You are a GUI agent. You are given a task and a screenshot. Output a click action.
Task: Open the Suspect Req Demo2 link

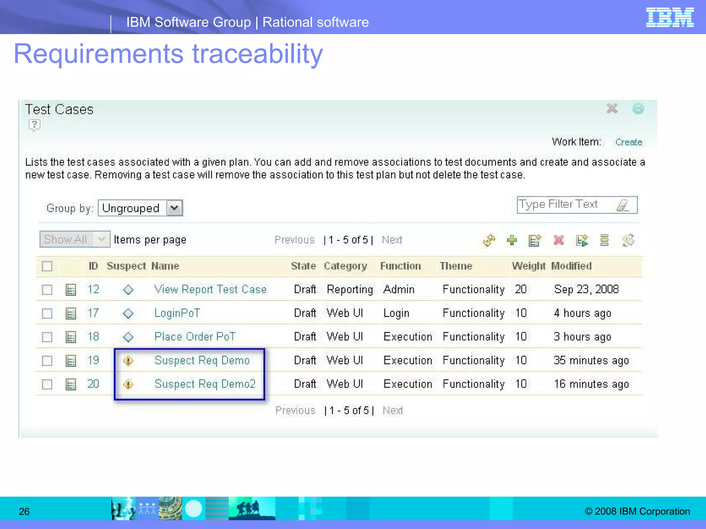(x=205, y=384)
